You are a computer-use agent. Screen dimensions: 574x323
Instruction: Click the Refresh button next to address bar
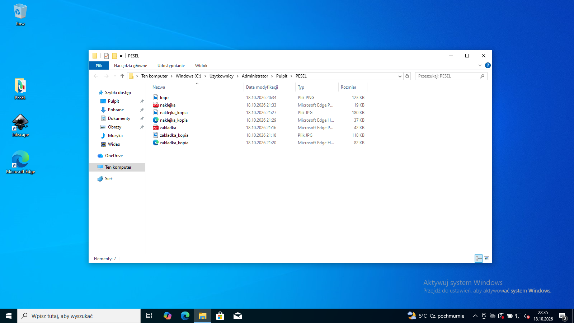[407, 76]
